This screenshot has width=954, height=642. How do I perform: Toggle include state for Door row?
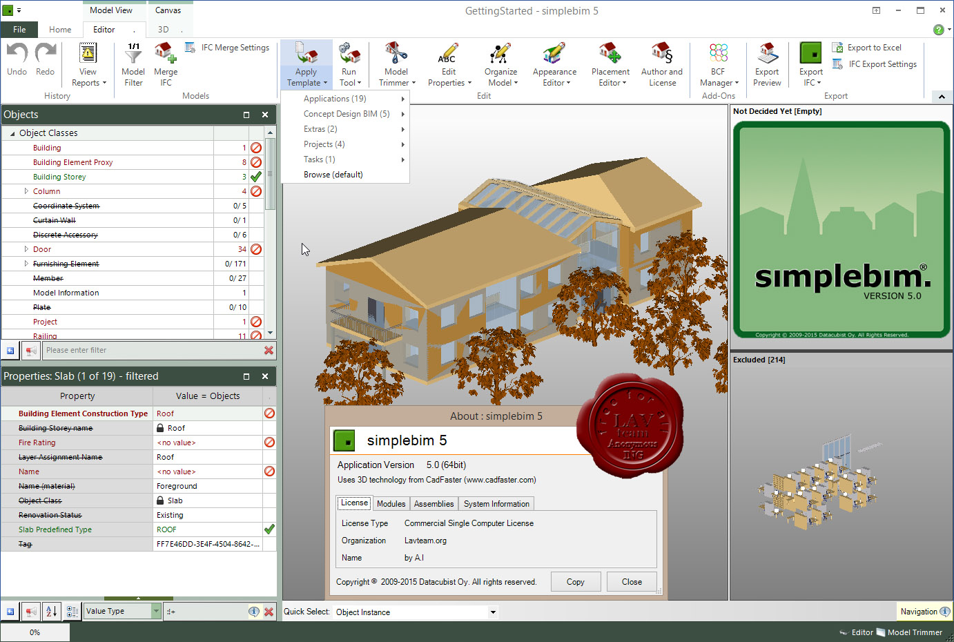256,249
